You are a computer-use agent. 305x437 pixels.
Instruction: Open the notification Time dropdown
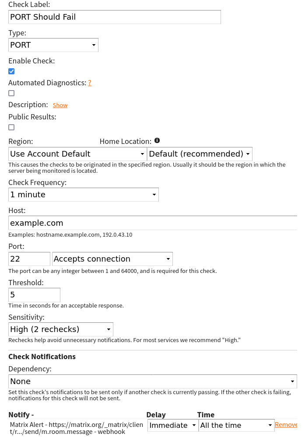tap(236, 425)
